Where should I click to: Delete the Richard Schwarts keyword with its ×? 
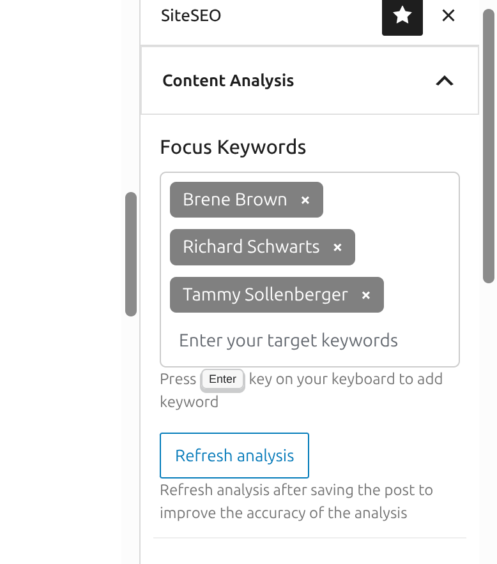(337, 248)
